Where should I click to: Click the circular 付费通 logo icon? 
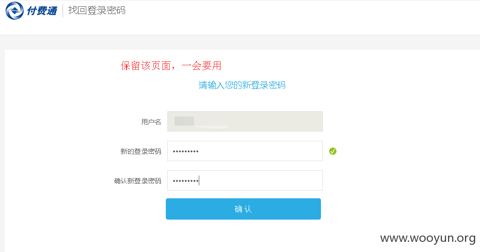pos(15,11)
